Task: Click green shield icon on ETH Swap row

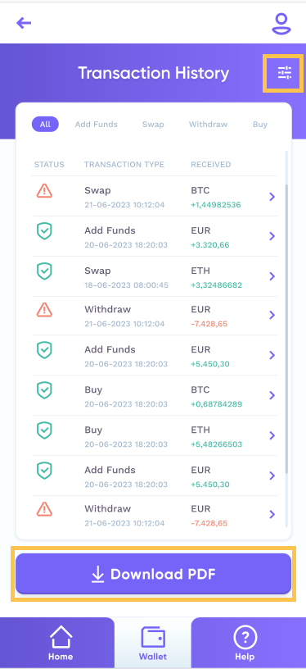Action: (44, 271)
